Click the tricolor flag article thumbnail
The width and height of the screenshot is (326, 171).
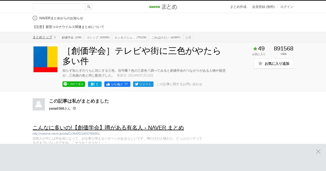[x=45, y=59]
